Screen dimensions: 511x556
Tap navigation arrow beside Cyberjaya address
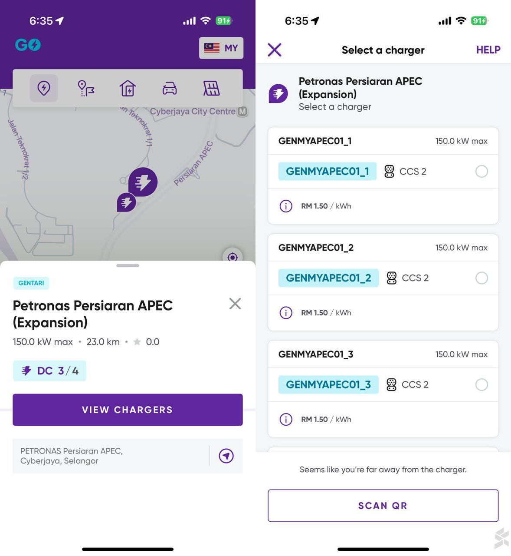(x=226, y=456)
